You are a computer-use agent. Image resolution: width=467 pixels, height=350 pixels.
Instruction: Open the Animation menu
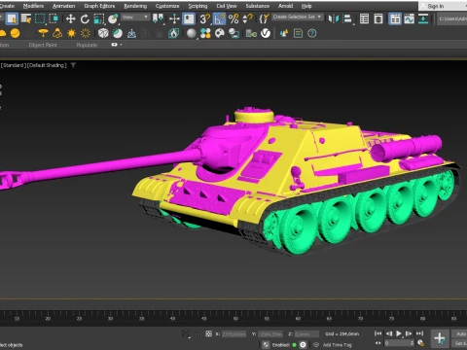pyautogui.click(x=64, y=6)
